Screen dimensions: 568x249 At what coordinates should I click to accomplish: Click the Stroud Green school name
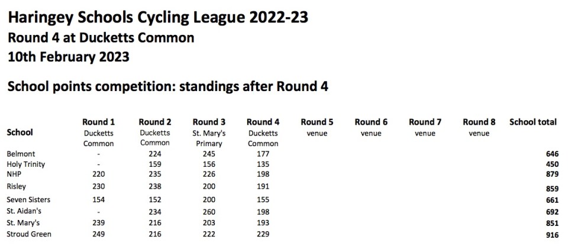[x=29, y=234]
